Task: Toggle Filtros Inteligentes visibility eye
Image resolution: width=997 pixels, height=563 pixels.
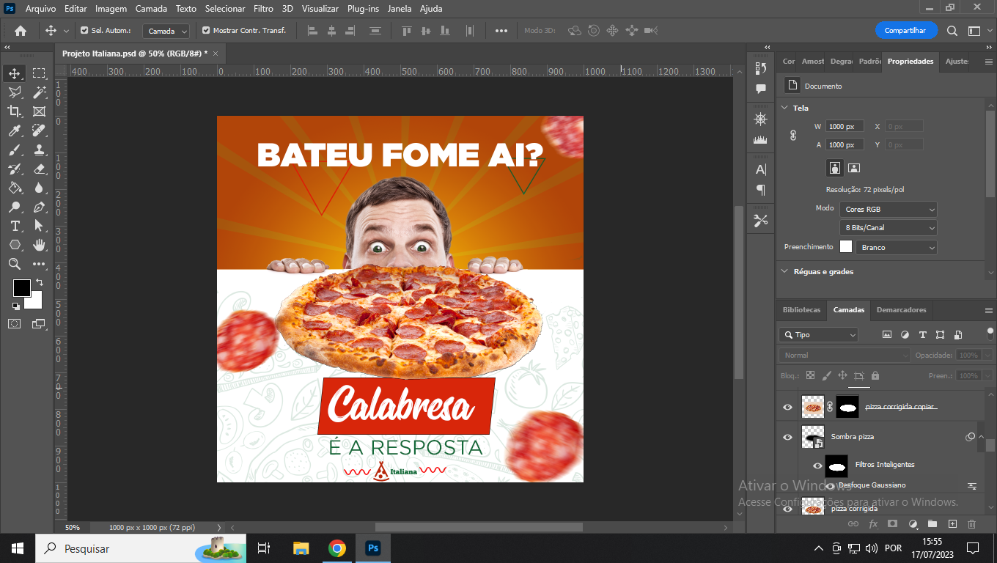Action: coord(817,466)
